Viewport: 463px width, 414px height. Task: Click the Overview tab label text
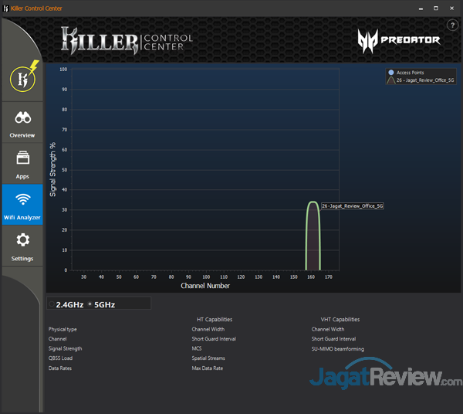tap(22, 135)
